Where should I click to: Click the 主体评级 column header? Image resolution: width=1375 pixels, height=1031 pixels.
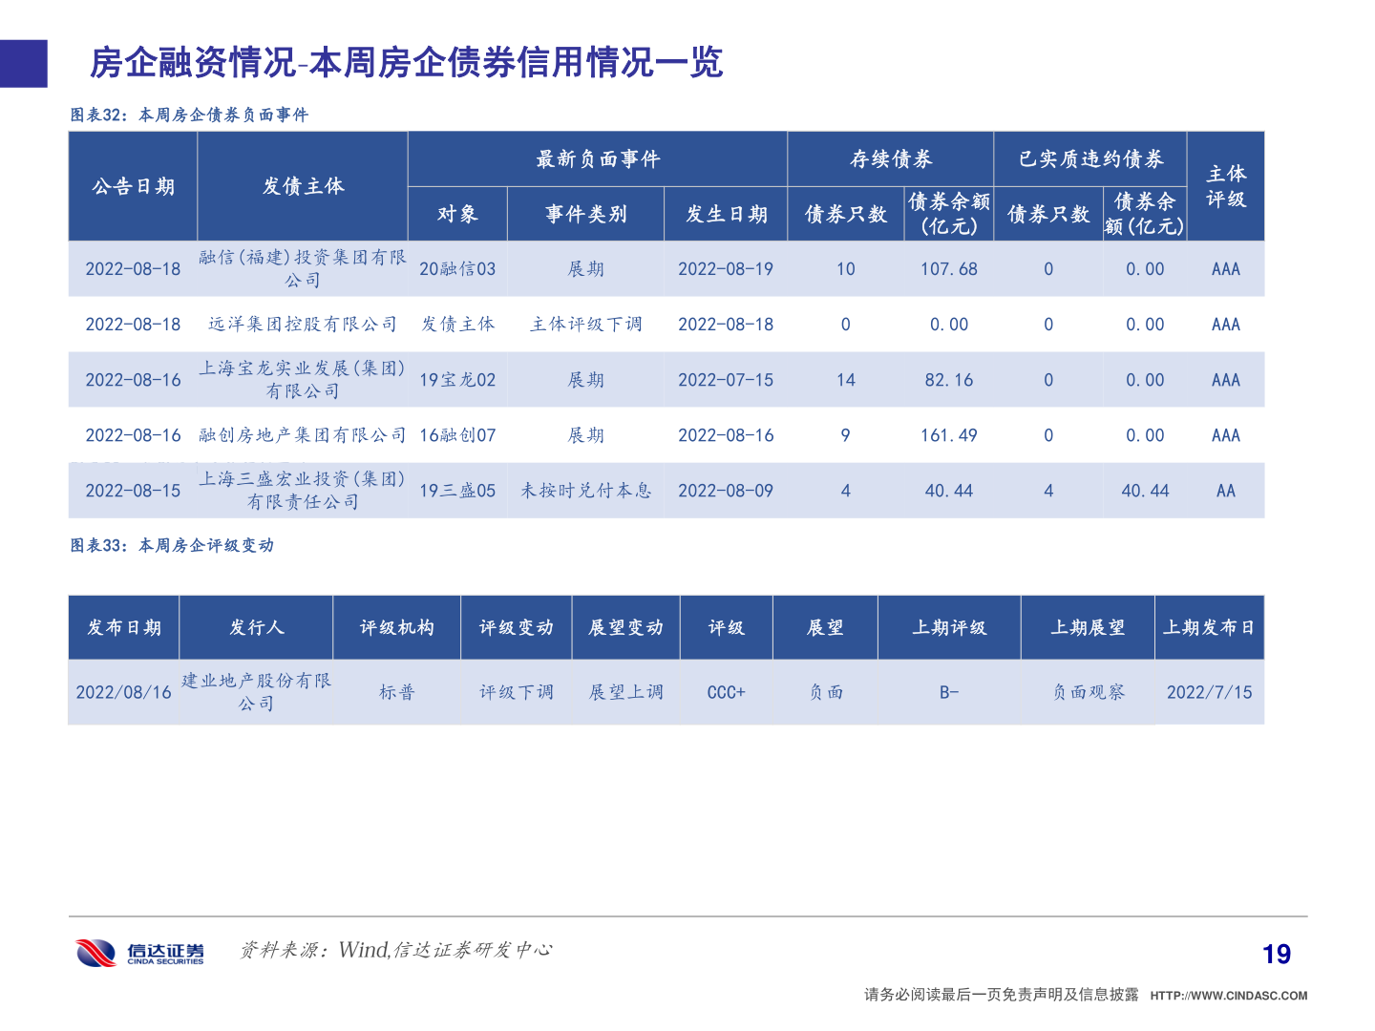[1226, 186]
